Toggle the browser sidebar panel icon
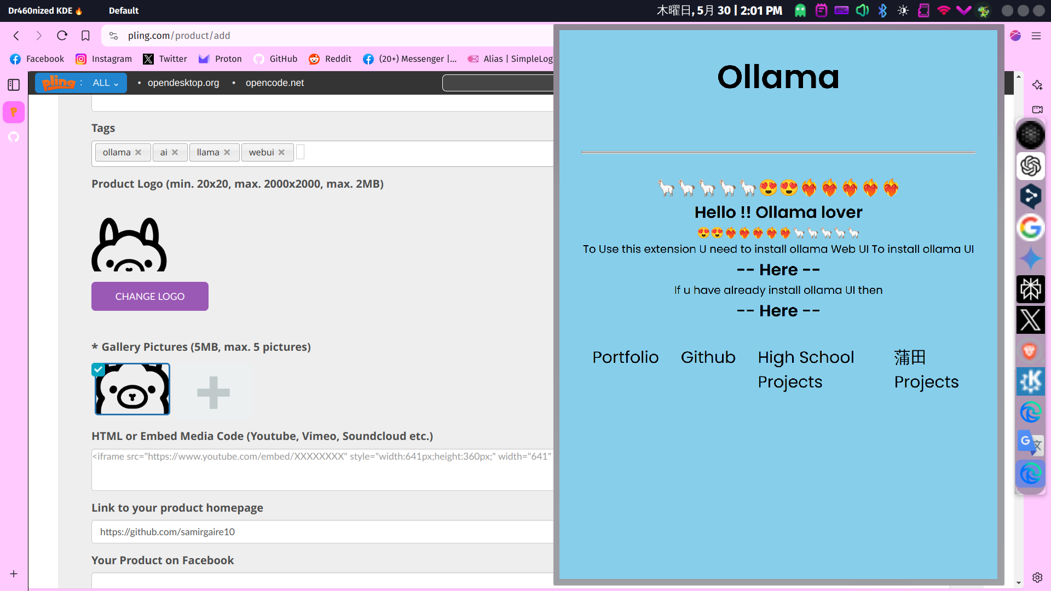The height and width of the screenshot is (591, 1051). coord(14,85)
